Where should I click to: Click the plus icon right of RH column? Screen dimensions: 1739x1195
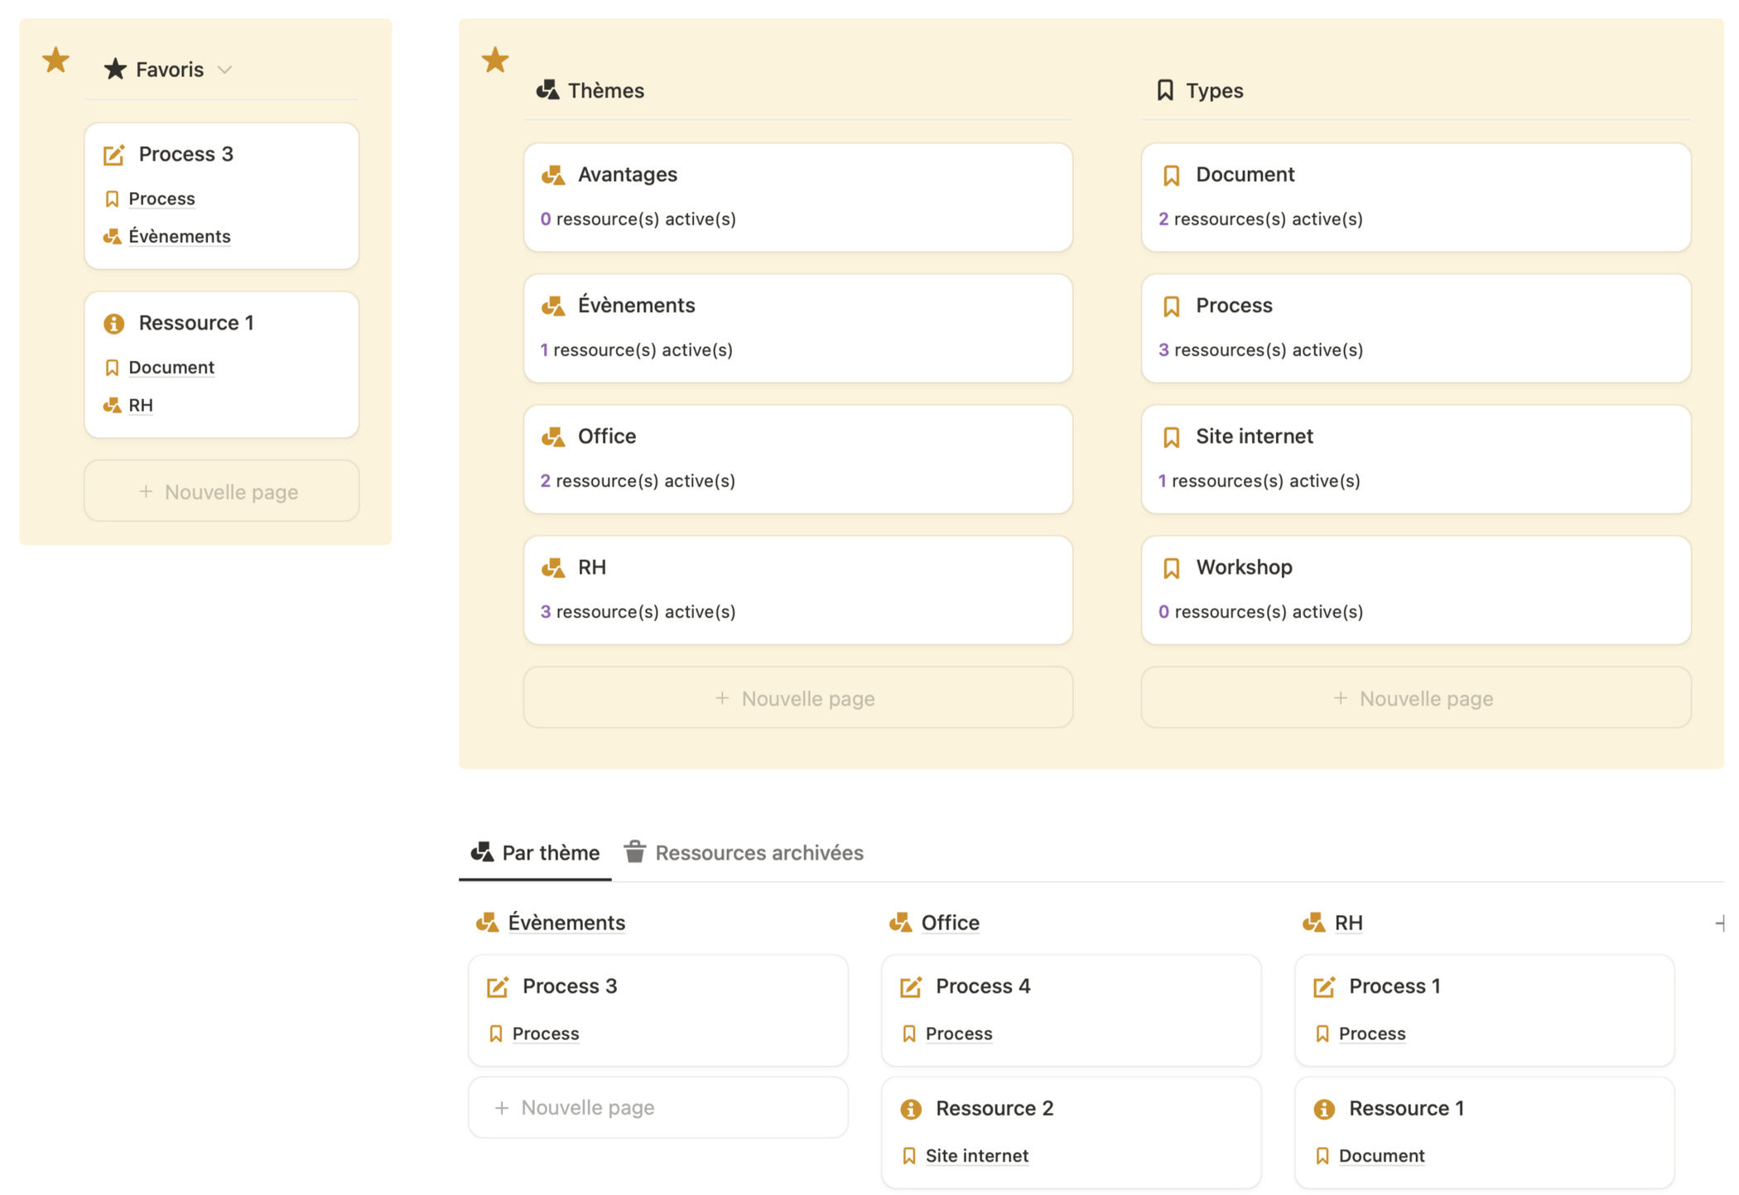(1722, 922)
